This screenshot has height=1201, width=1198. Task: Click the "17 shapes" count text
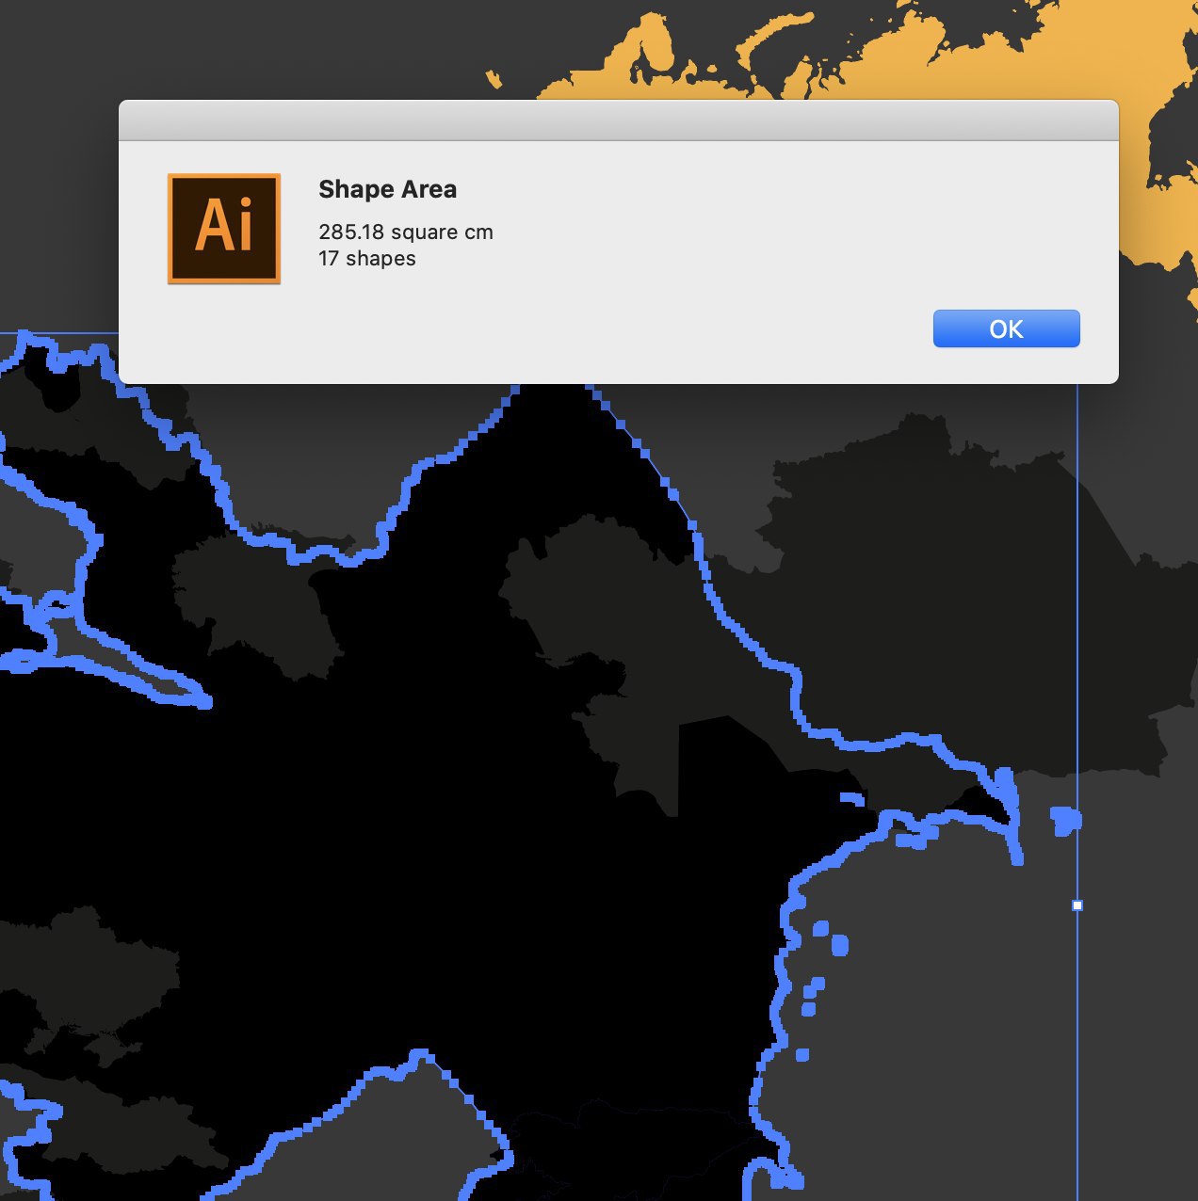coord(367,258)
